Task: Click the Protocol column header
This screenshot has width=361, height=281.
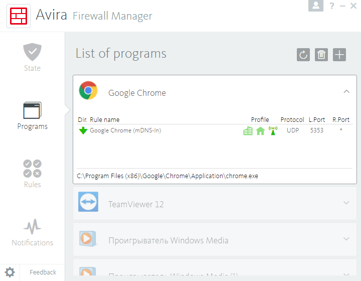Action: (292, 120)
